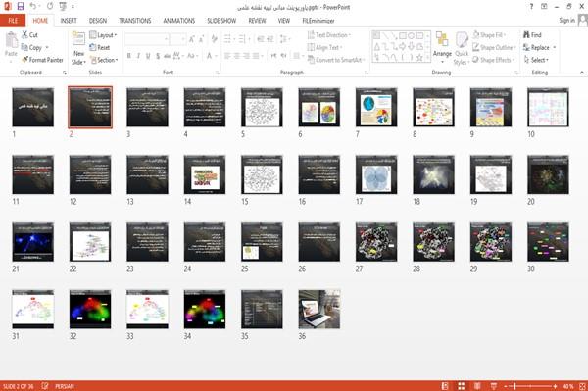Click Convert to SmartArt

[x=335, y=60]
